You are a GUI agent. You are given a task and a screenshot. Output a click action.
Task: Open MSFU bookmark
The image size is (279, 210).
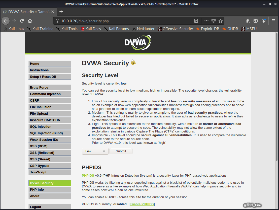click(249, 29)
